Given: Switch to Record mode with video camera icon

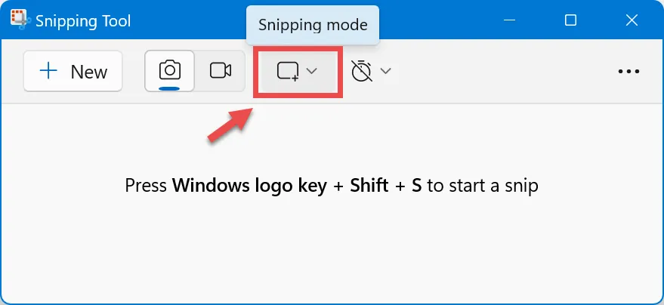Looking at the screenshot, I should pyautogui.click(x=220, y=71).
